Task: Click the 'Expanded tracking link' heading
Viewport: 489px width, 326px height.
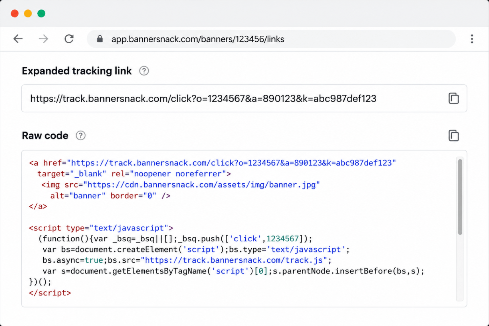Action: coord(76,71)
